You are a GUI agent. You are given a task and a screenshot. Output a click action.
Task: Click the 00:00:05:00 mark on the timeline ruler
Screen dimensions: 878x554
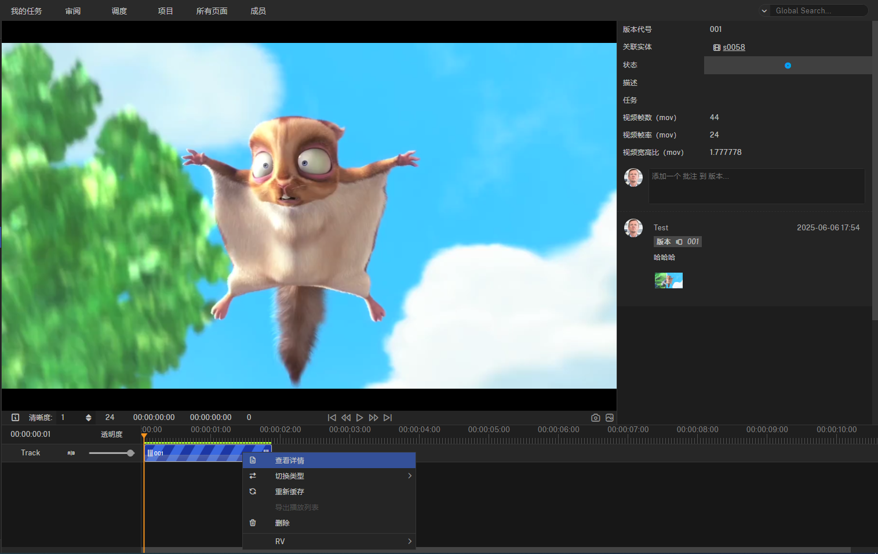click(x=489, y=430)
